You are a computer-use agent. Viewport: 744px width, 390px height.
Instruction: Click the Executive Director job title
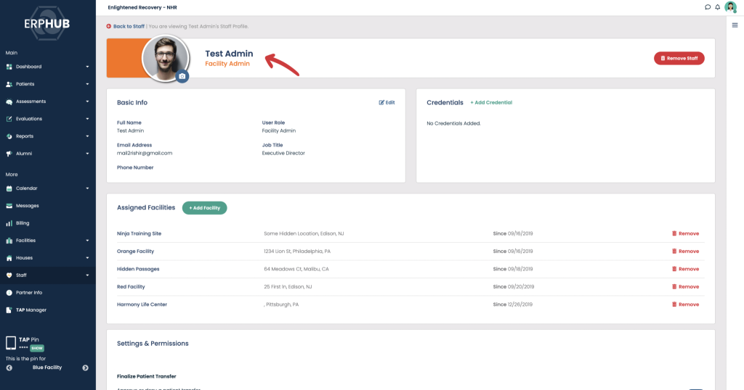(283, 154)
